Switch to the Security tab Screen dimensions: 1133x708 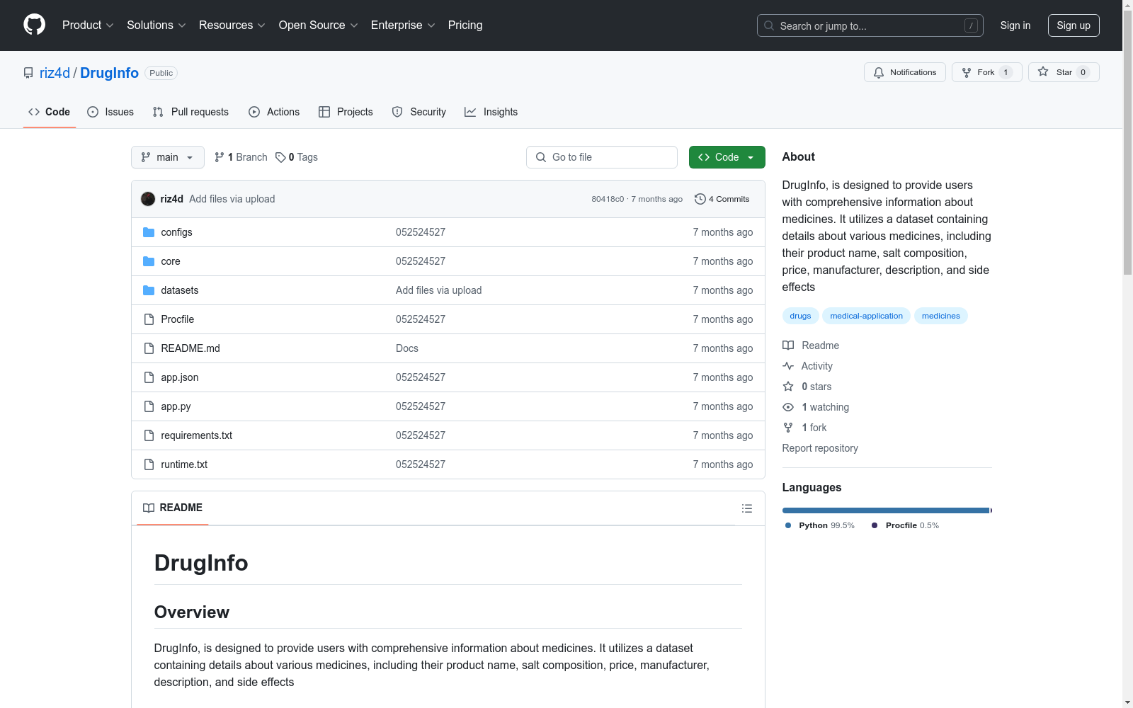(419, 112)
